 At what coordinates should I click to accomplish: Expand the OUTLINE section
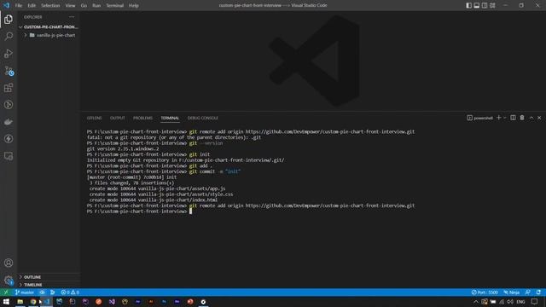[x=32, y=277]
